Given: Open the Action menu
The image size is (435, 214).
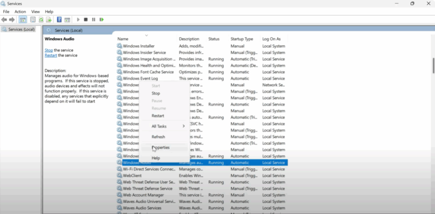Looking at the screenshot, I should [20, 11].
